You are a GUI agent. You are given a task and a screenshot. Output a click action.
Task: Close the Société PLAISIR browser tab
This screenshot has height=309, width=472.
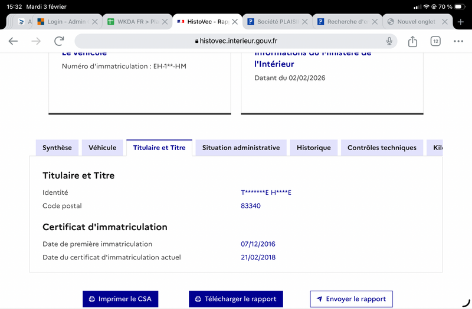tap(305, 22)
